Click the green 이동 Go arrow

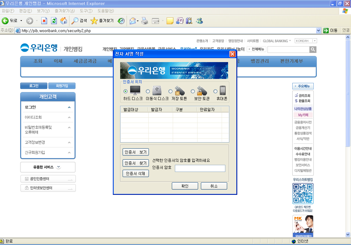point(326,31)
